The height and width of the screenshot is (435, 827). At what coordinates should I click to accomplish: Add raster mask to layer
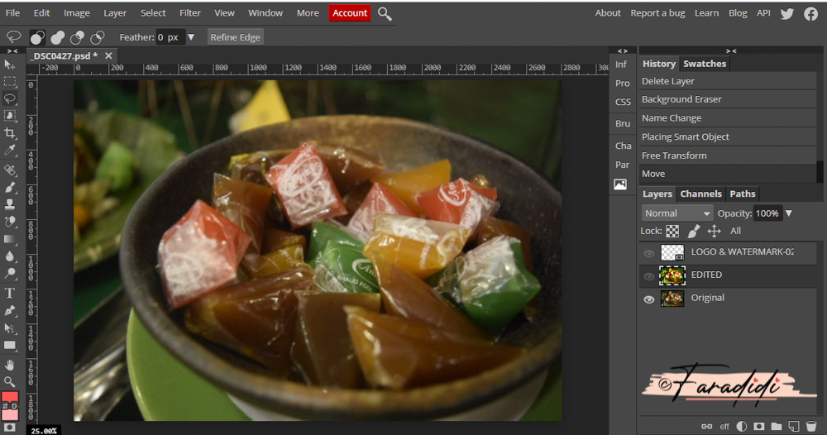click(x=759, y=426)
